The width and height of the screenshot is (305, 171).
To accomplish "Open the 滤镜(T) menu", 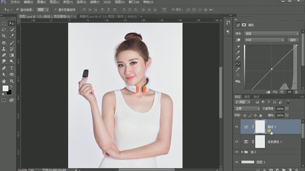I will click(x=95, y=2).
